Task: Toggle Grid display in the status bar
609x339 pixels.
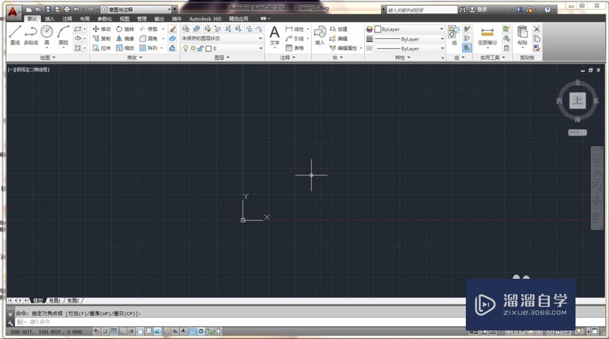Action: [x=114, y=331]
